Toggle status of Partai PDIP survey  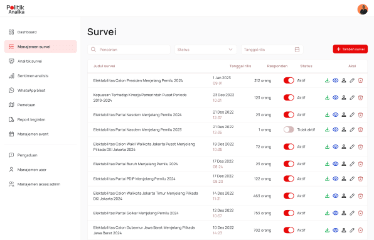point(289,179)
